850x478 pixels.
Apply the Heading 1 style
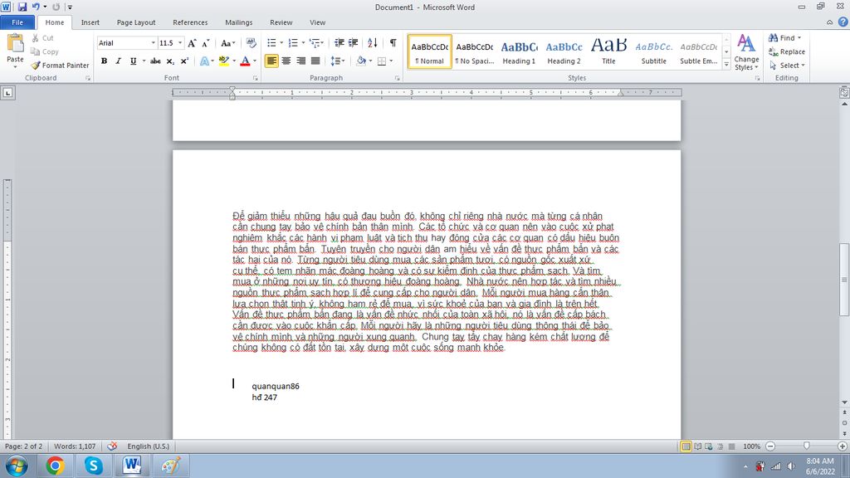(x=519, y=52)
